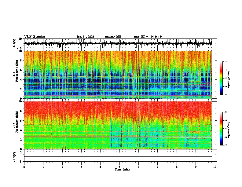Select the date text "Sep. 1 , 2024"

tap(85, 37)
